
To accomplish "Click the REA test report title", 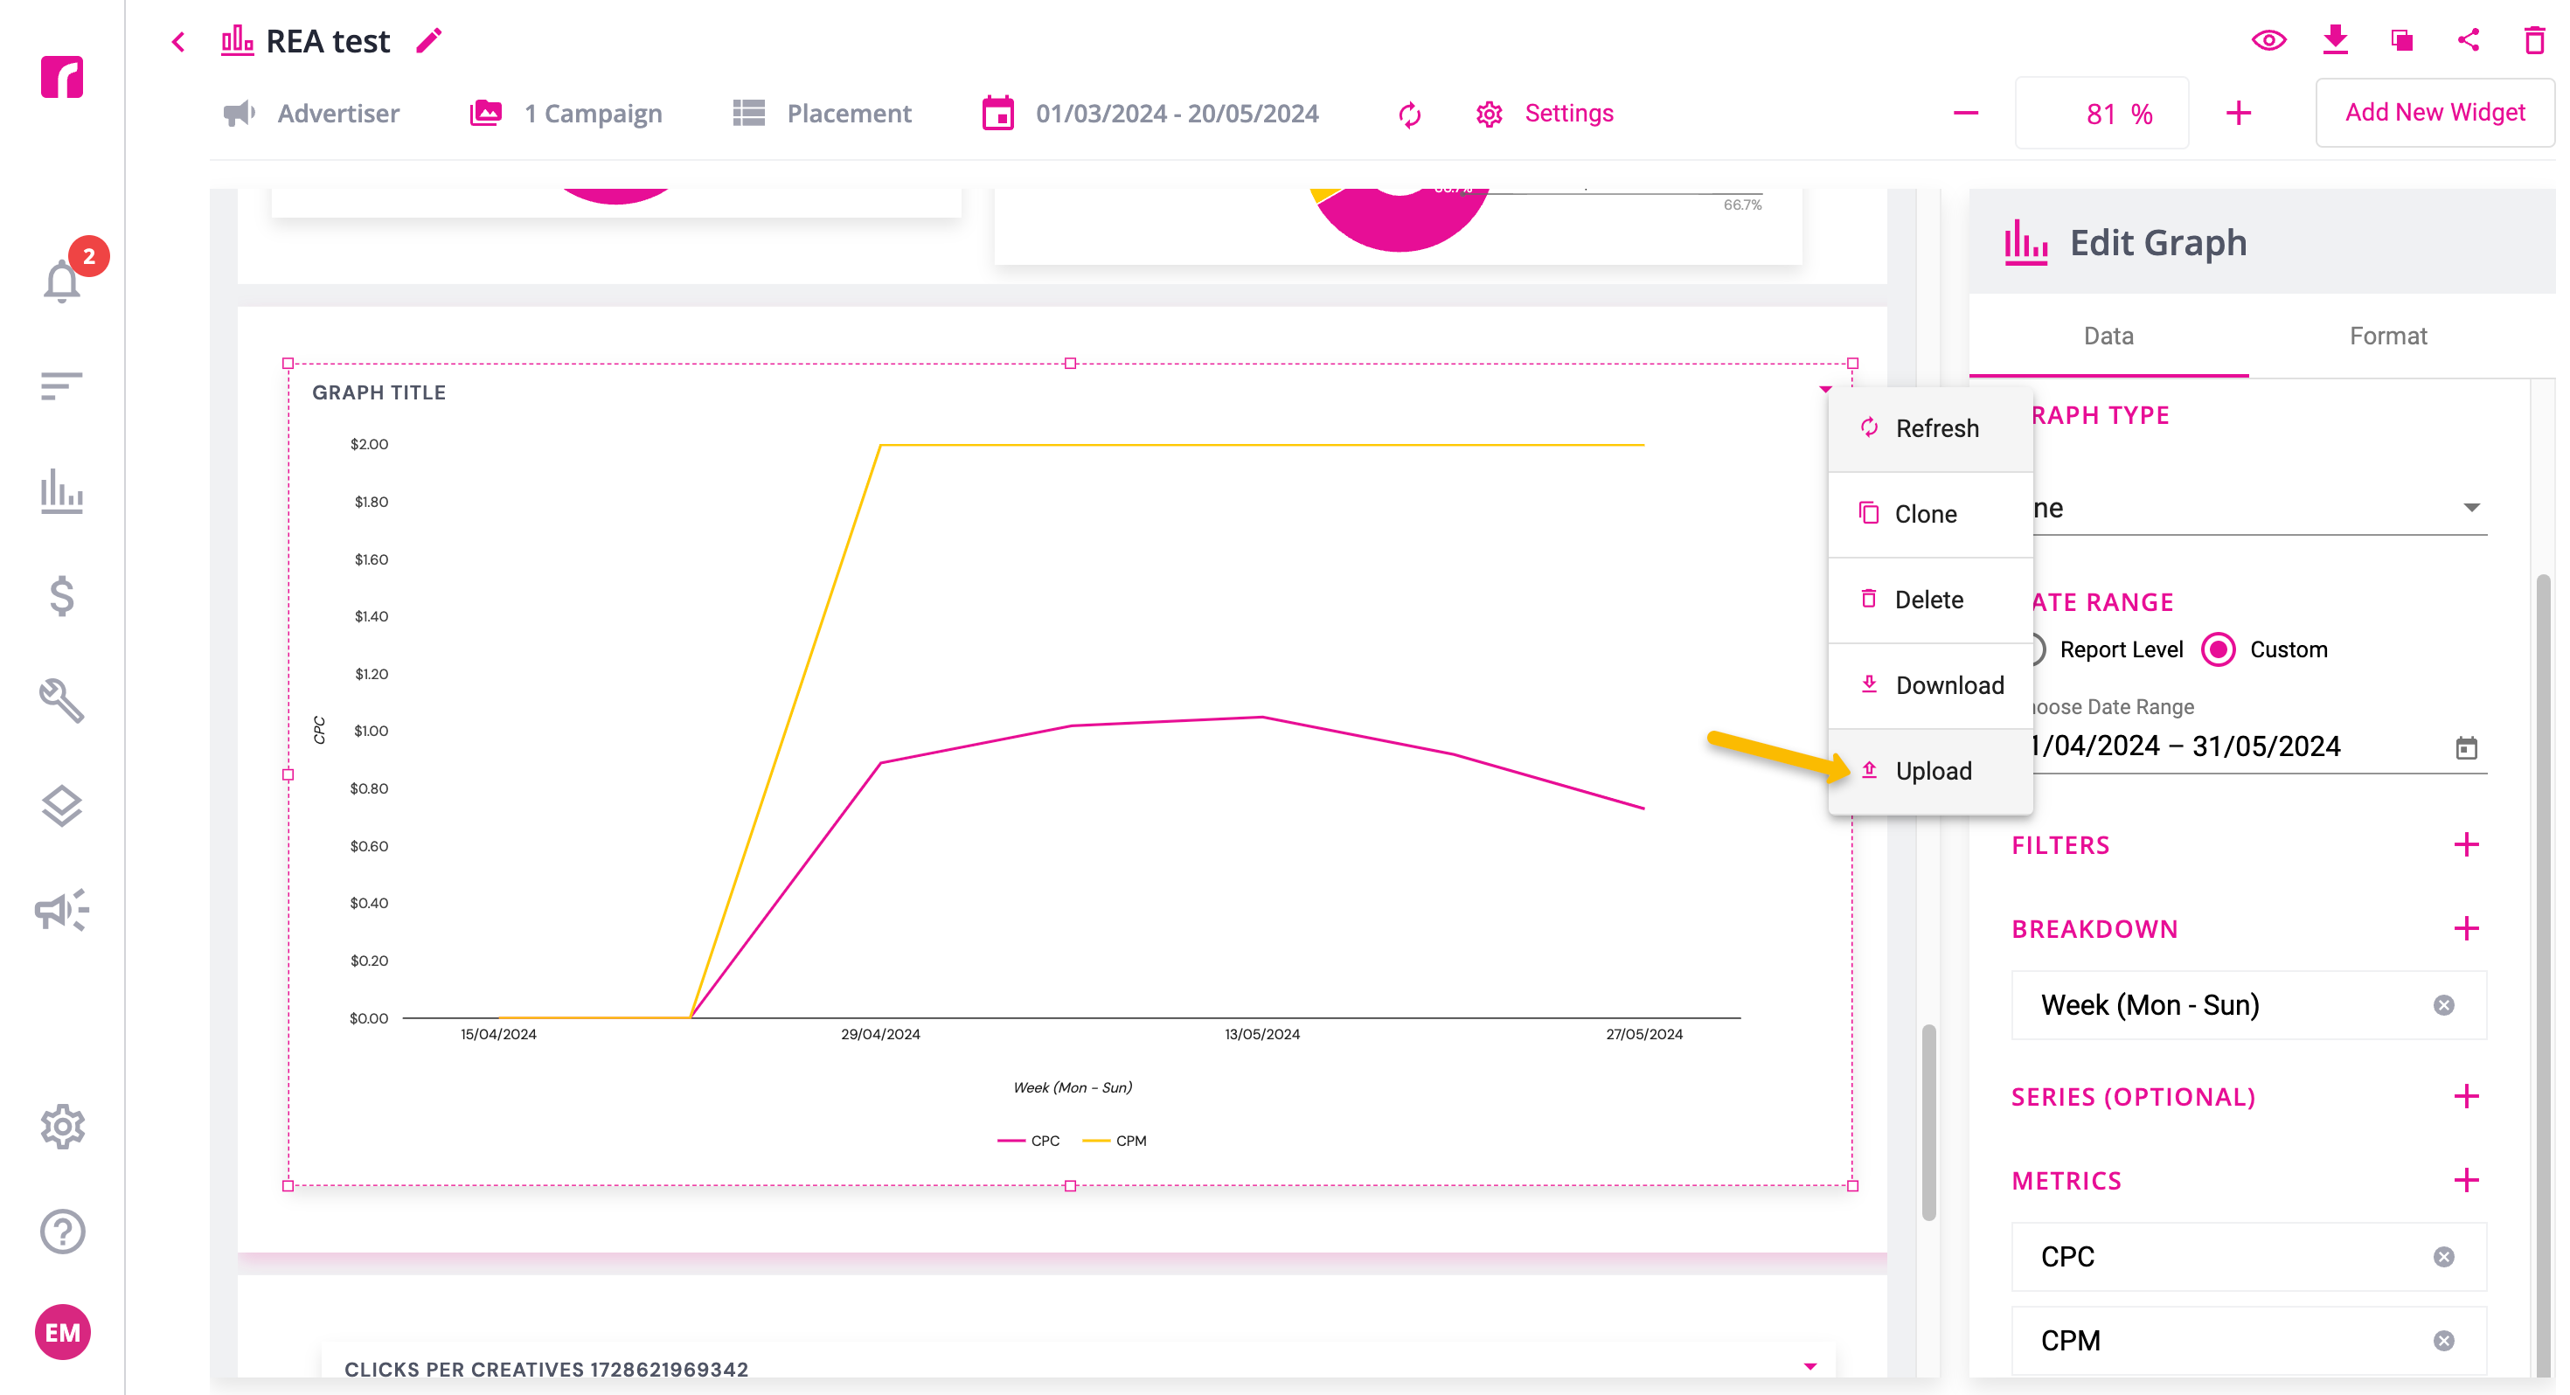I will click(327, 42).
